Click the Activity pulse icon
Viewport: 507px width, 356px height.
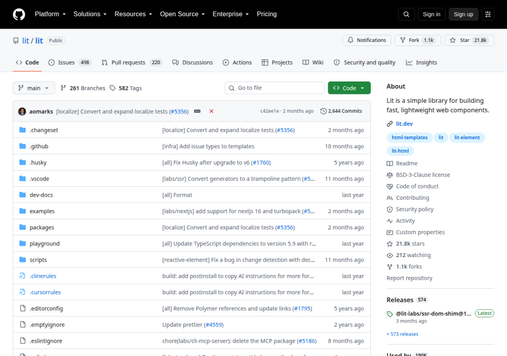(x=390, y=221)
